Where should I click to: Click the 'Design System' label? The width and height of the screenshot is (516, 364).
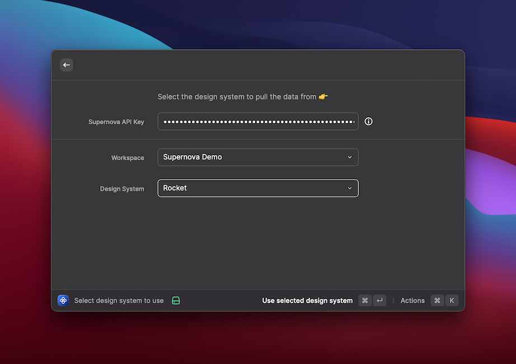(122, 189)
